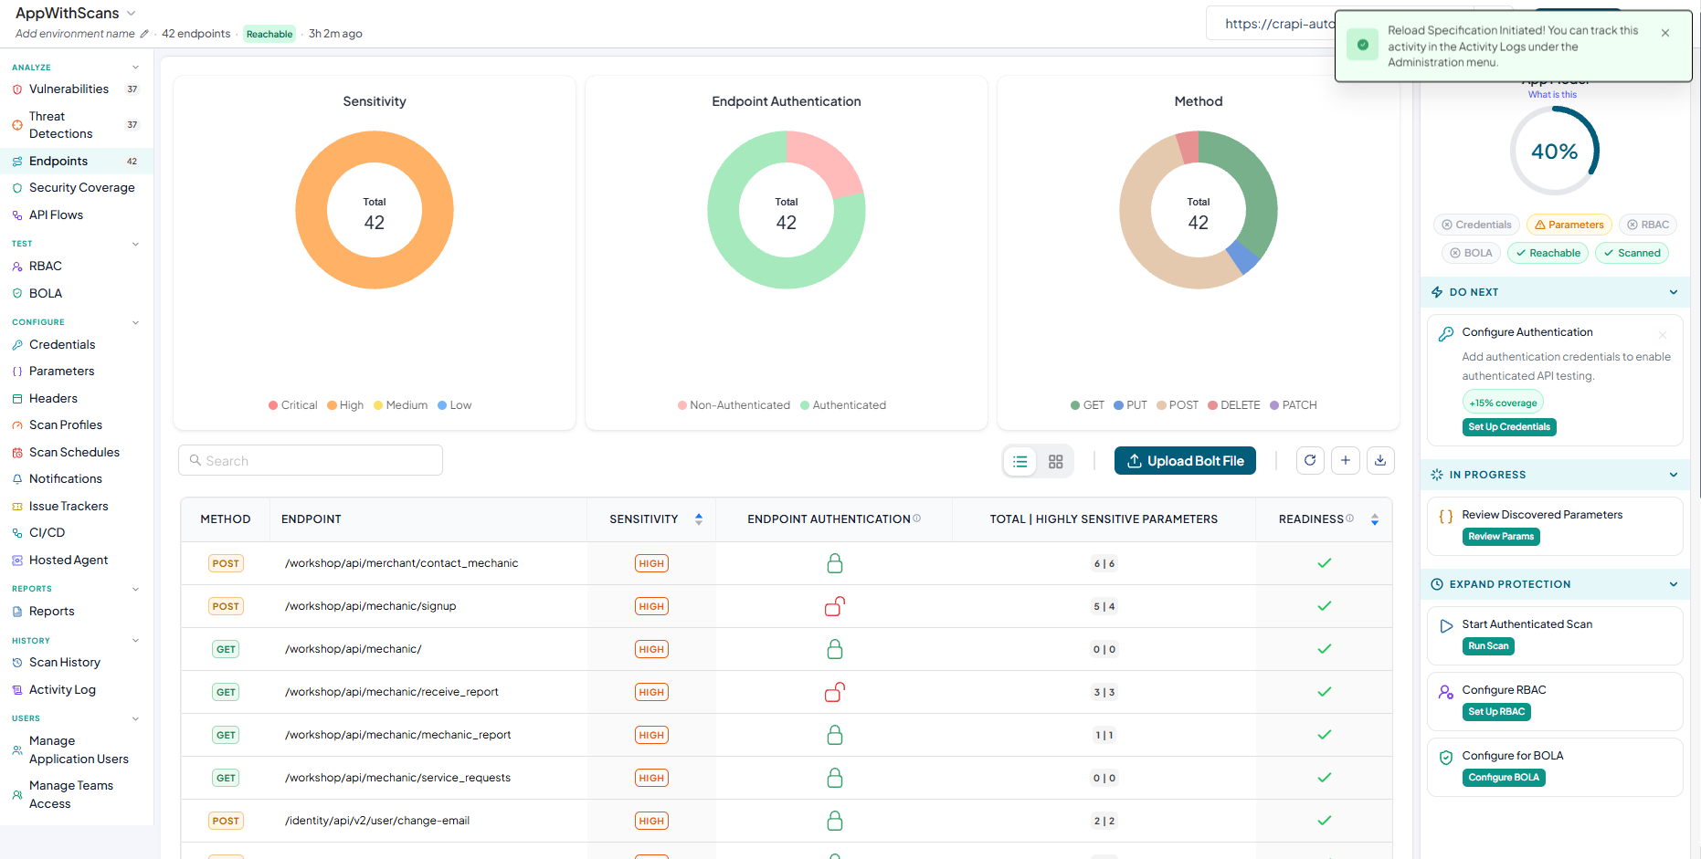
Task: Click the 40% readiness progress ring
Action: click(x=1554, y=152)
